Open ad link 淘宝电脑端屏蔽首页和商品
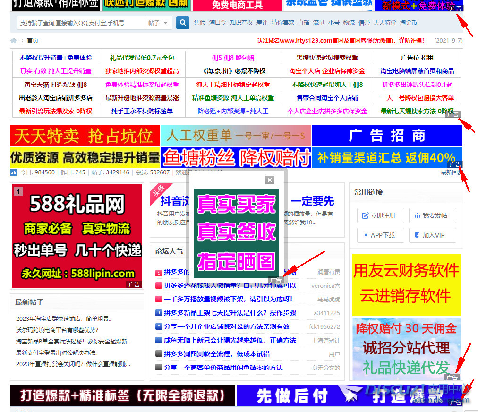 click(x=417, y=71)
